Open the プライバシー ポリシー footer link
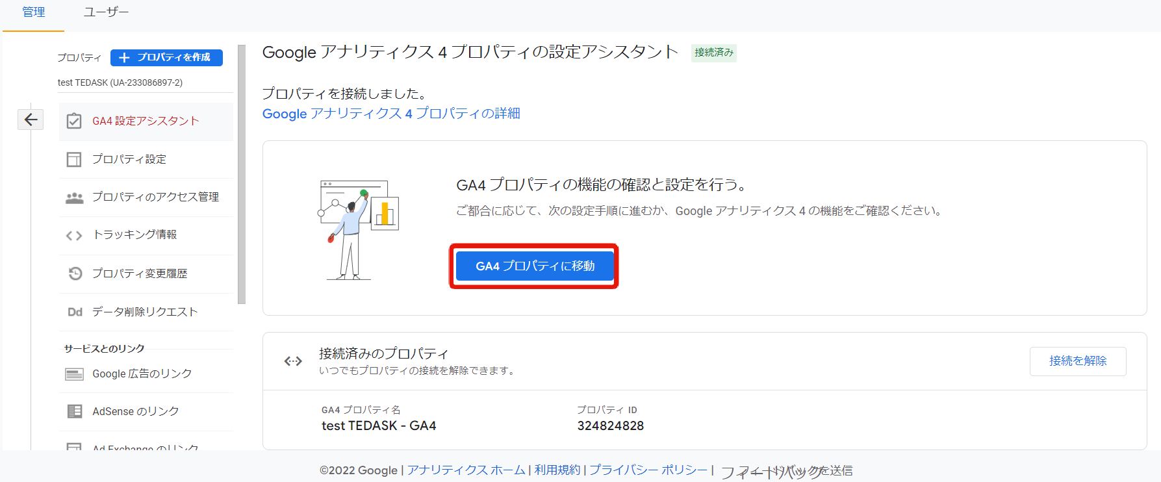 point(648,470)
